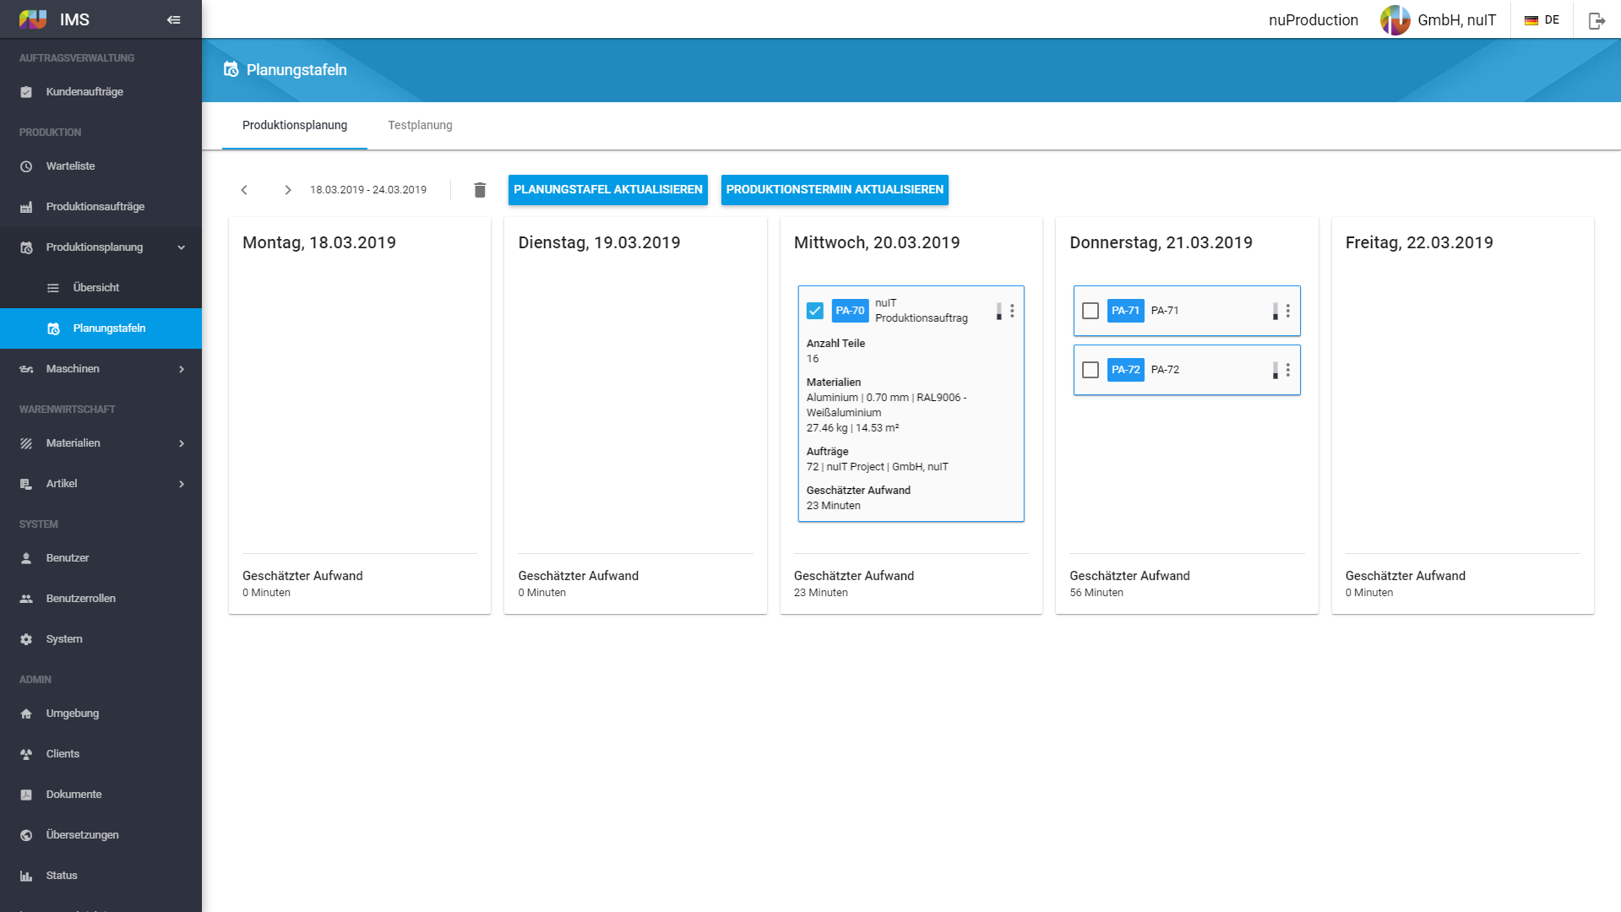Click the blue PA-72 badge
Image resolution: width=1621 pixels, height=912 pixels.
coord(1125,370)
